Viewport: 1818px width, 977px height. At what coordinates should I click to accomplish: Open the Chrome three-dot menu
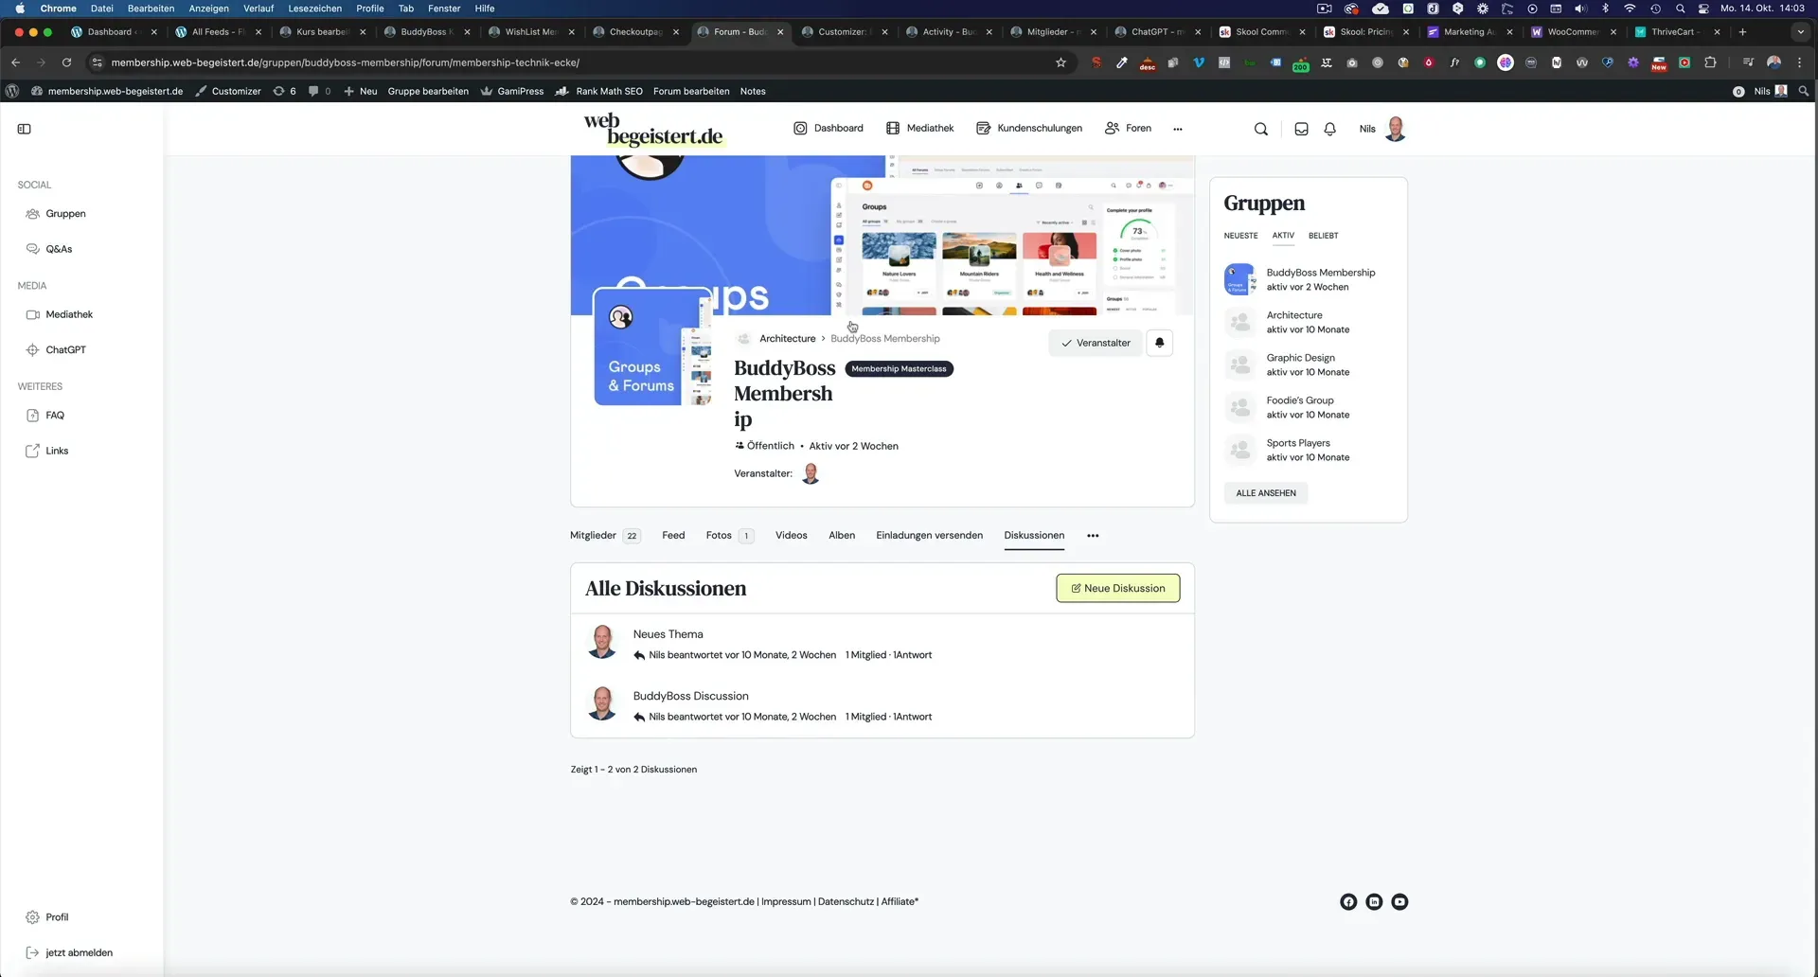(x=1799, y=62)
